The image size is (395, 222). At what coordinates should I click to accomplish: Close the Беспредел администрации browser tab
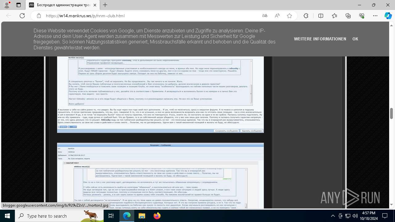[95, 5]
